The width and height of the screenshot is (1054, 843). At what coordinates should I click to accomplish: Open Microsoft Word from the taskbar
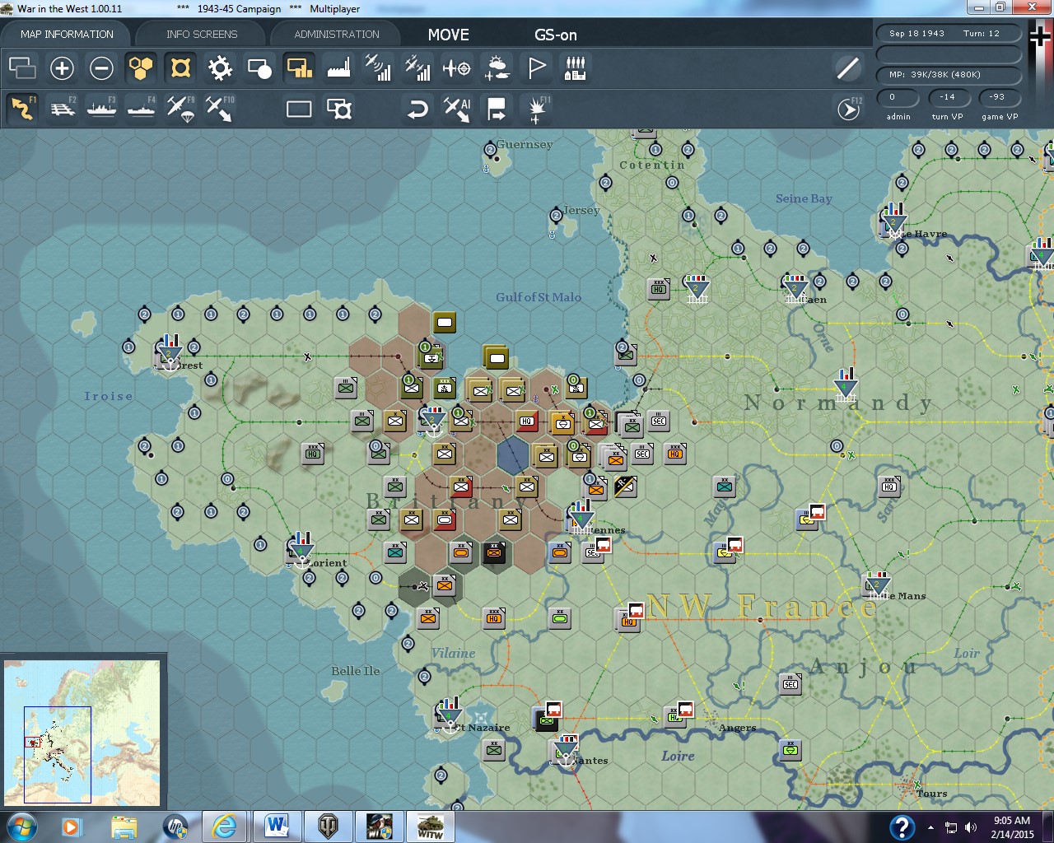[x=277, y=826]
